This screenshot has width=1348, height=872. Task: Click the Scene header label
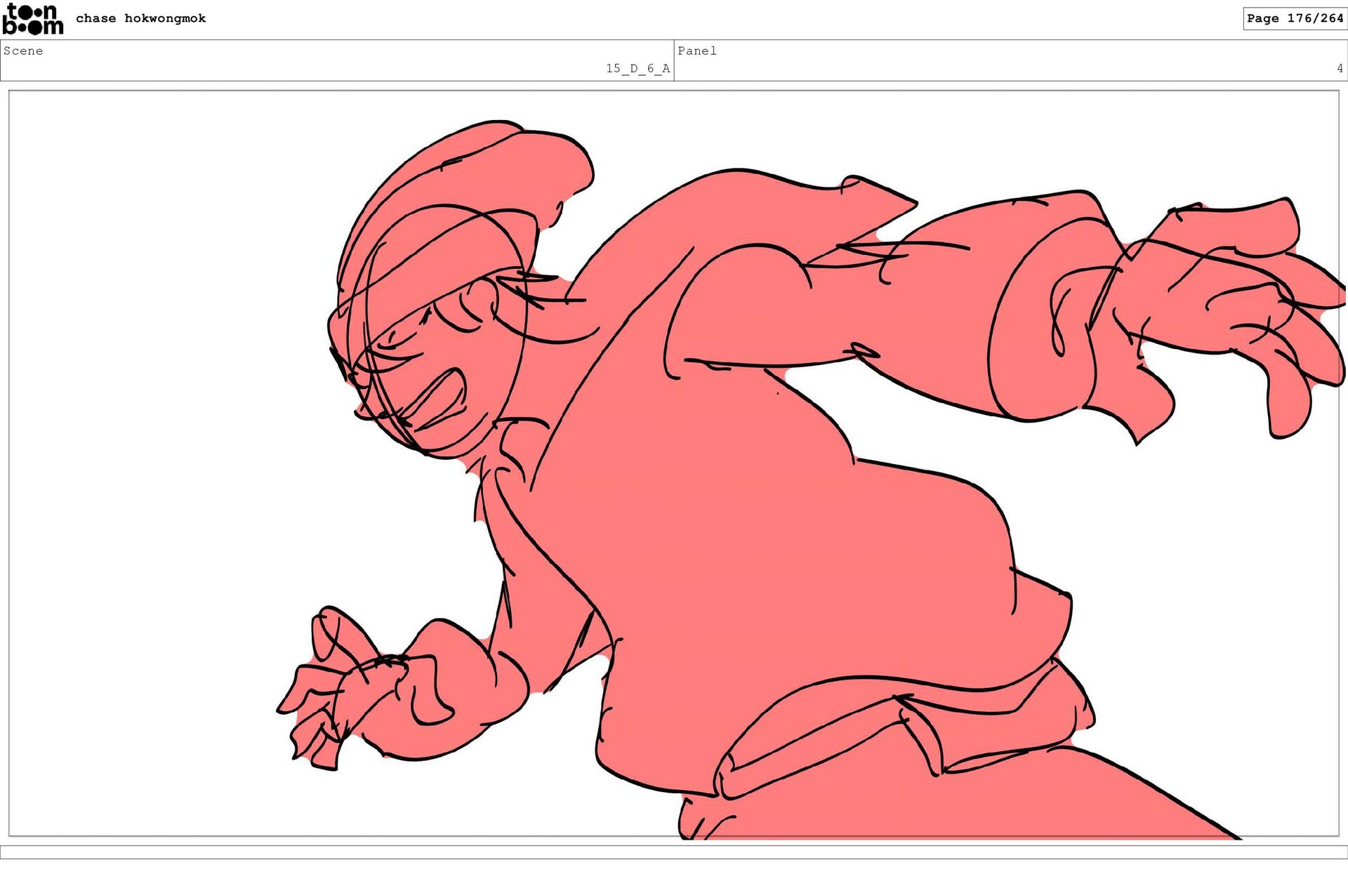(23, 51)
